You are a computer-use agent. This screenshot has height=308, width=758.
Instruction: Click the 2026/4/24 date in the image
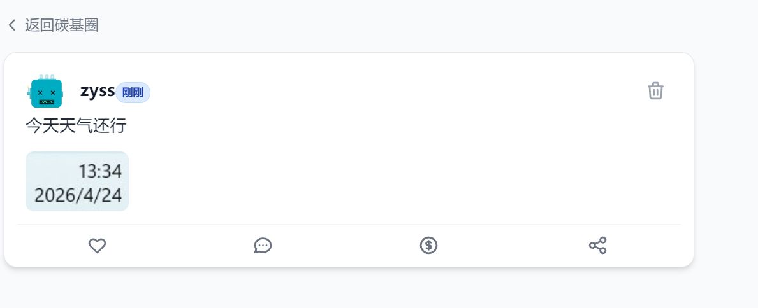pyautogui.click(x=78, y=195)
